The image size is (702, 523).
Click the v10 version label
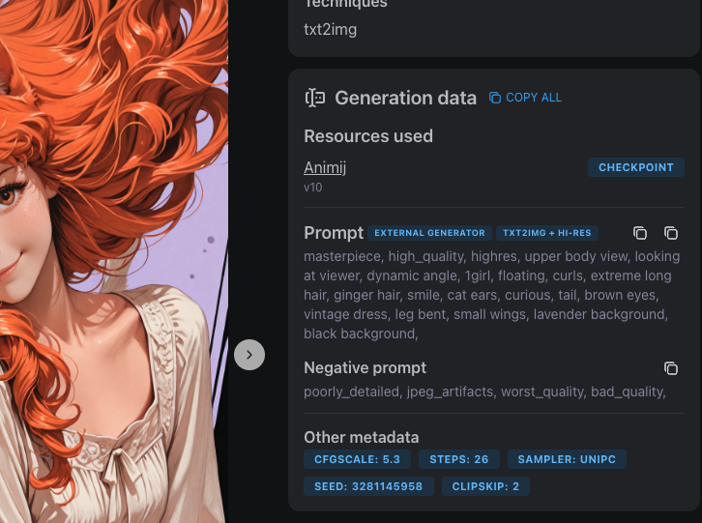[x=313, y=188]
